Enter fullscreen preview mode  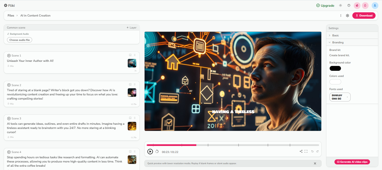click(x=306, y=151)
